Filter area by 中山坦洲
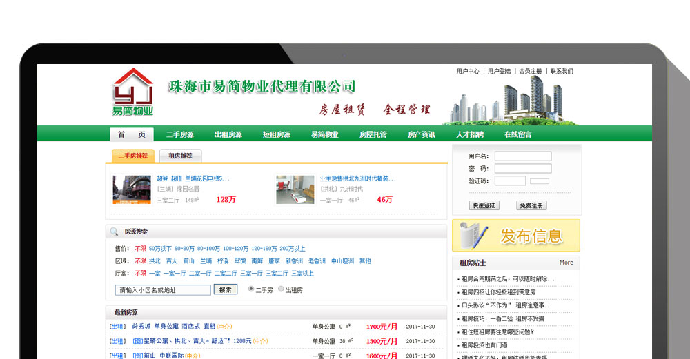The height and width of the screenshot is (359, 690). point(342,261)
